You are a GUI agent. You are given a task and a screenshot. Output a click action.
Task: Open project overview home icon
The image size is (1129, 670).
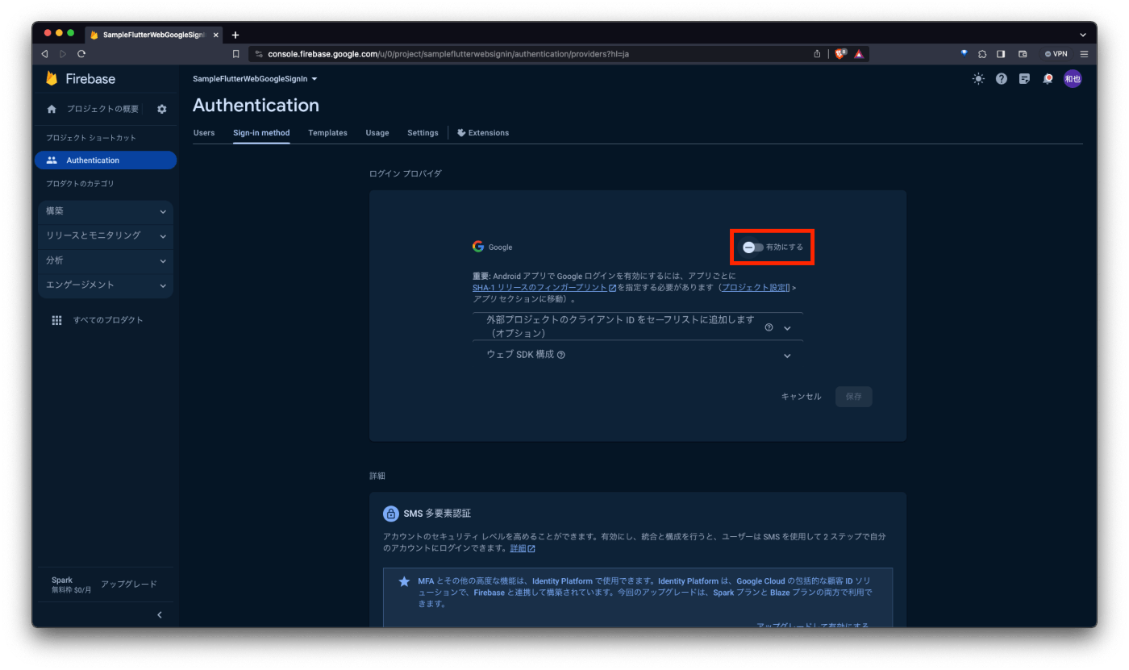point(52,109)
